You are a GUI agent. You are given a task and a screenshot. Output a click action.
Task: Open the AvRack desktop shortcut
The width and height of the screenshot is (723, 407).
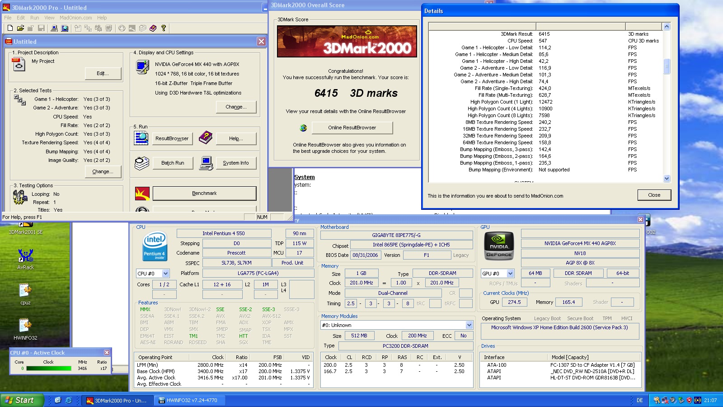coord(26,259)
